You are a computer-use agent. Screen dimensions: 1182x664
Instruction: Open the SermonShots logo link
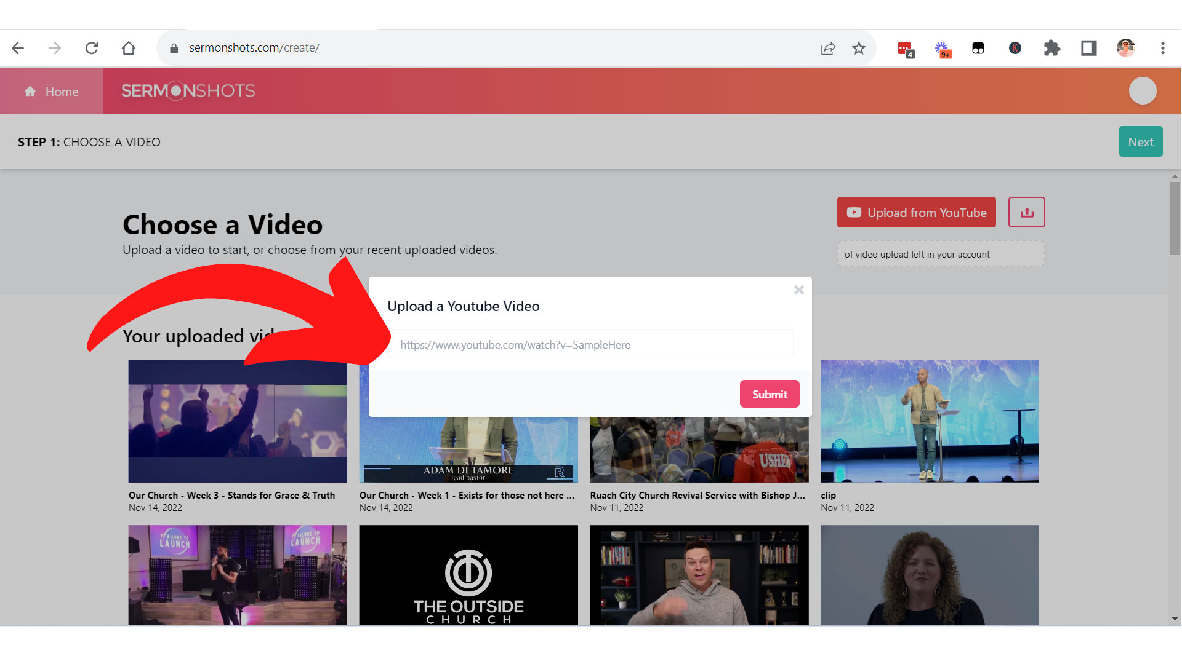[x=188, y=91]
